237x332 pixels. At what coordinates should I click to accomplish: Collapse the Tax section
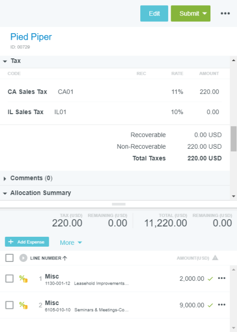5,61
